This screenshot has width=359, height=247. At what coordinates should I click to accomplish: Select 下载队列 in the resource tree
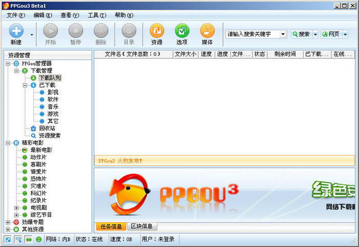tap(50, 78)
